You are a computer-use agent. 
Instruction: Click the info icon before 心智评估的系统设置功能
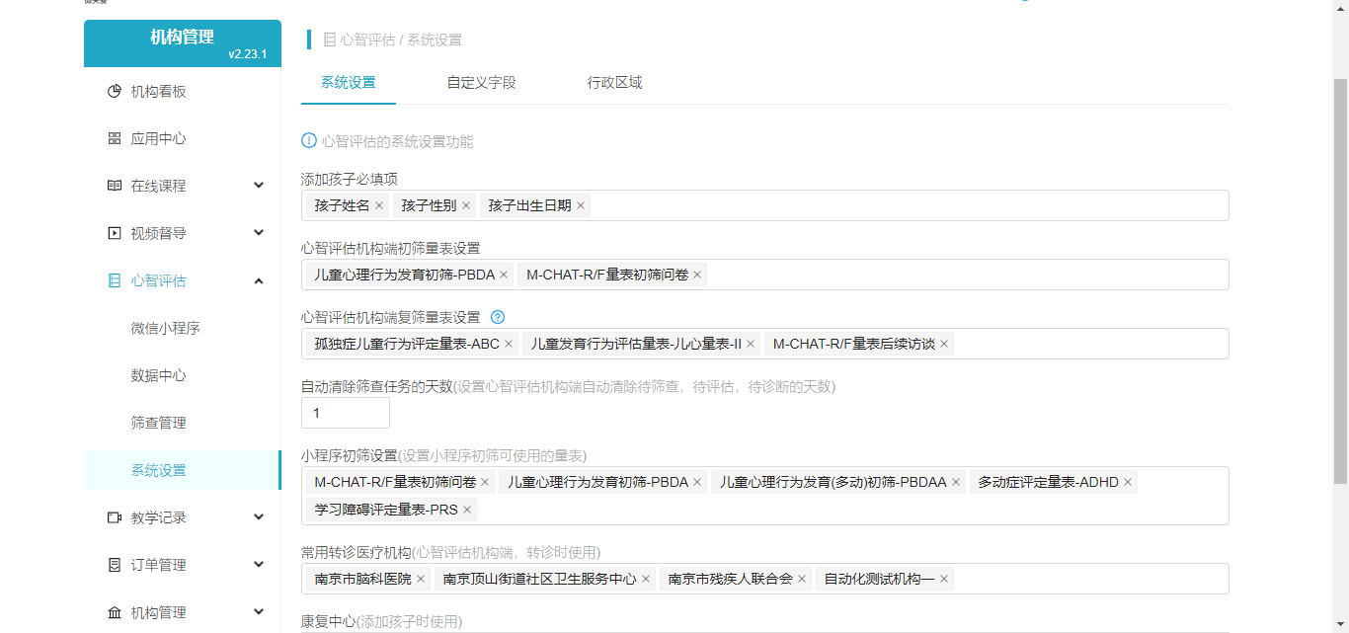pyautogui.click(x=309, y=141)
